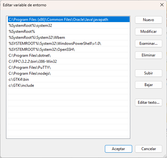Close the Editar variable de entorno window
Screen dimensions: 167x158
pos(162,5)
